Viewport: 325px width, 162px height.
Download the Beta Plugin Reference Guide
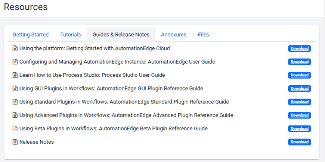300,129
